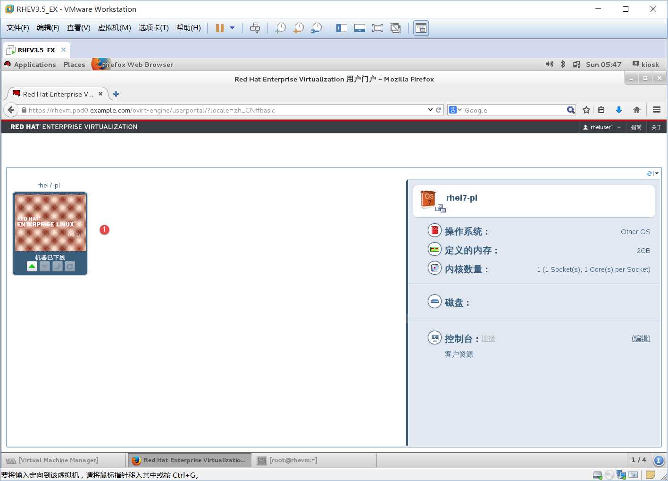
Task: Toggle the thumbnail bar view in VMware
Action: tap(359, 28)
